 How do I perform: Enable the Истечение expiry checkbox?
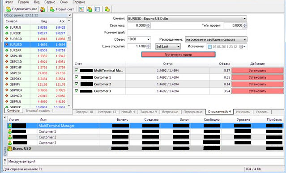click(210, 46)
